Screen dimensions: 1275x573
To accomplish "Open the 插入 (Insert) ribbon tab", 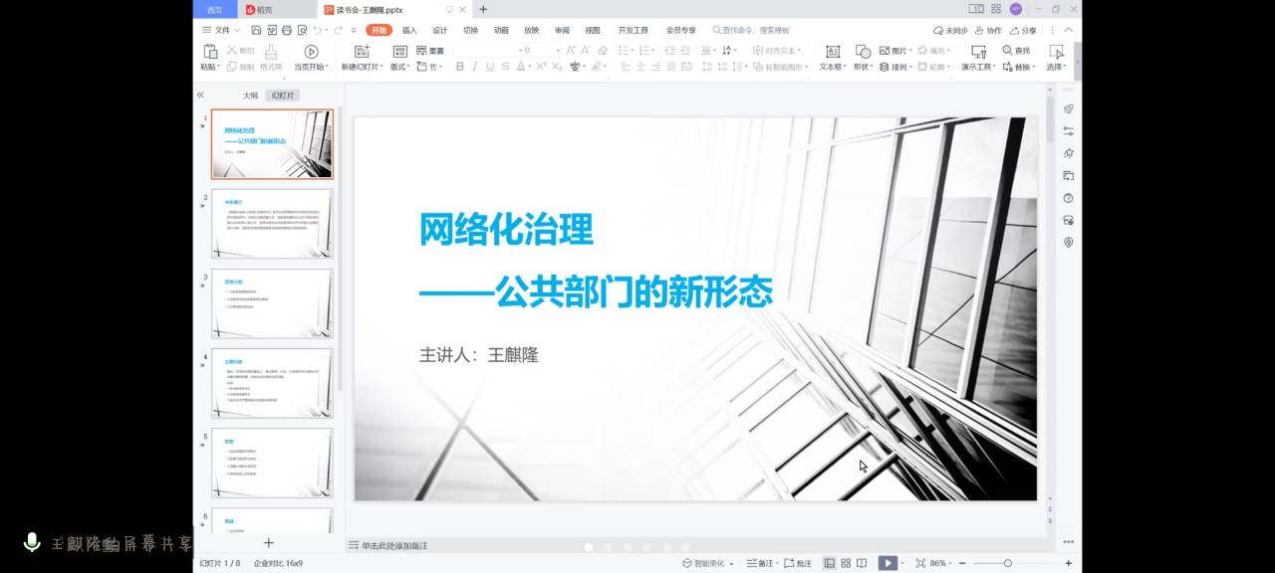I will click(x=409, y=31).
